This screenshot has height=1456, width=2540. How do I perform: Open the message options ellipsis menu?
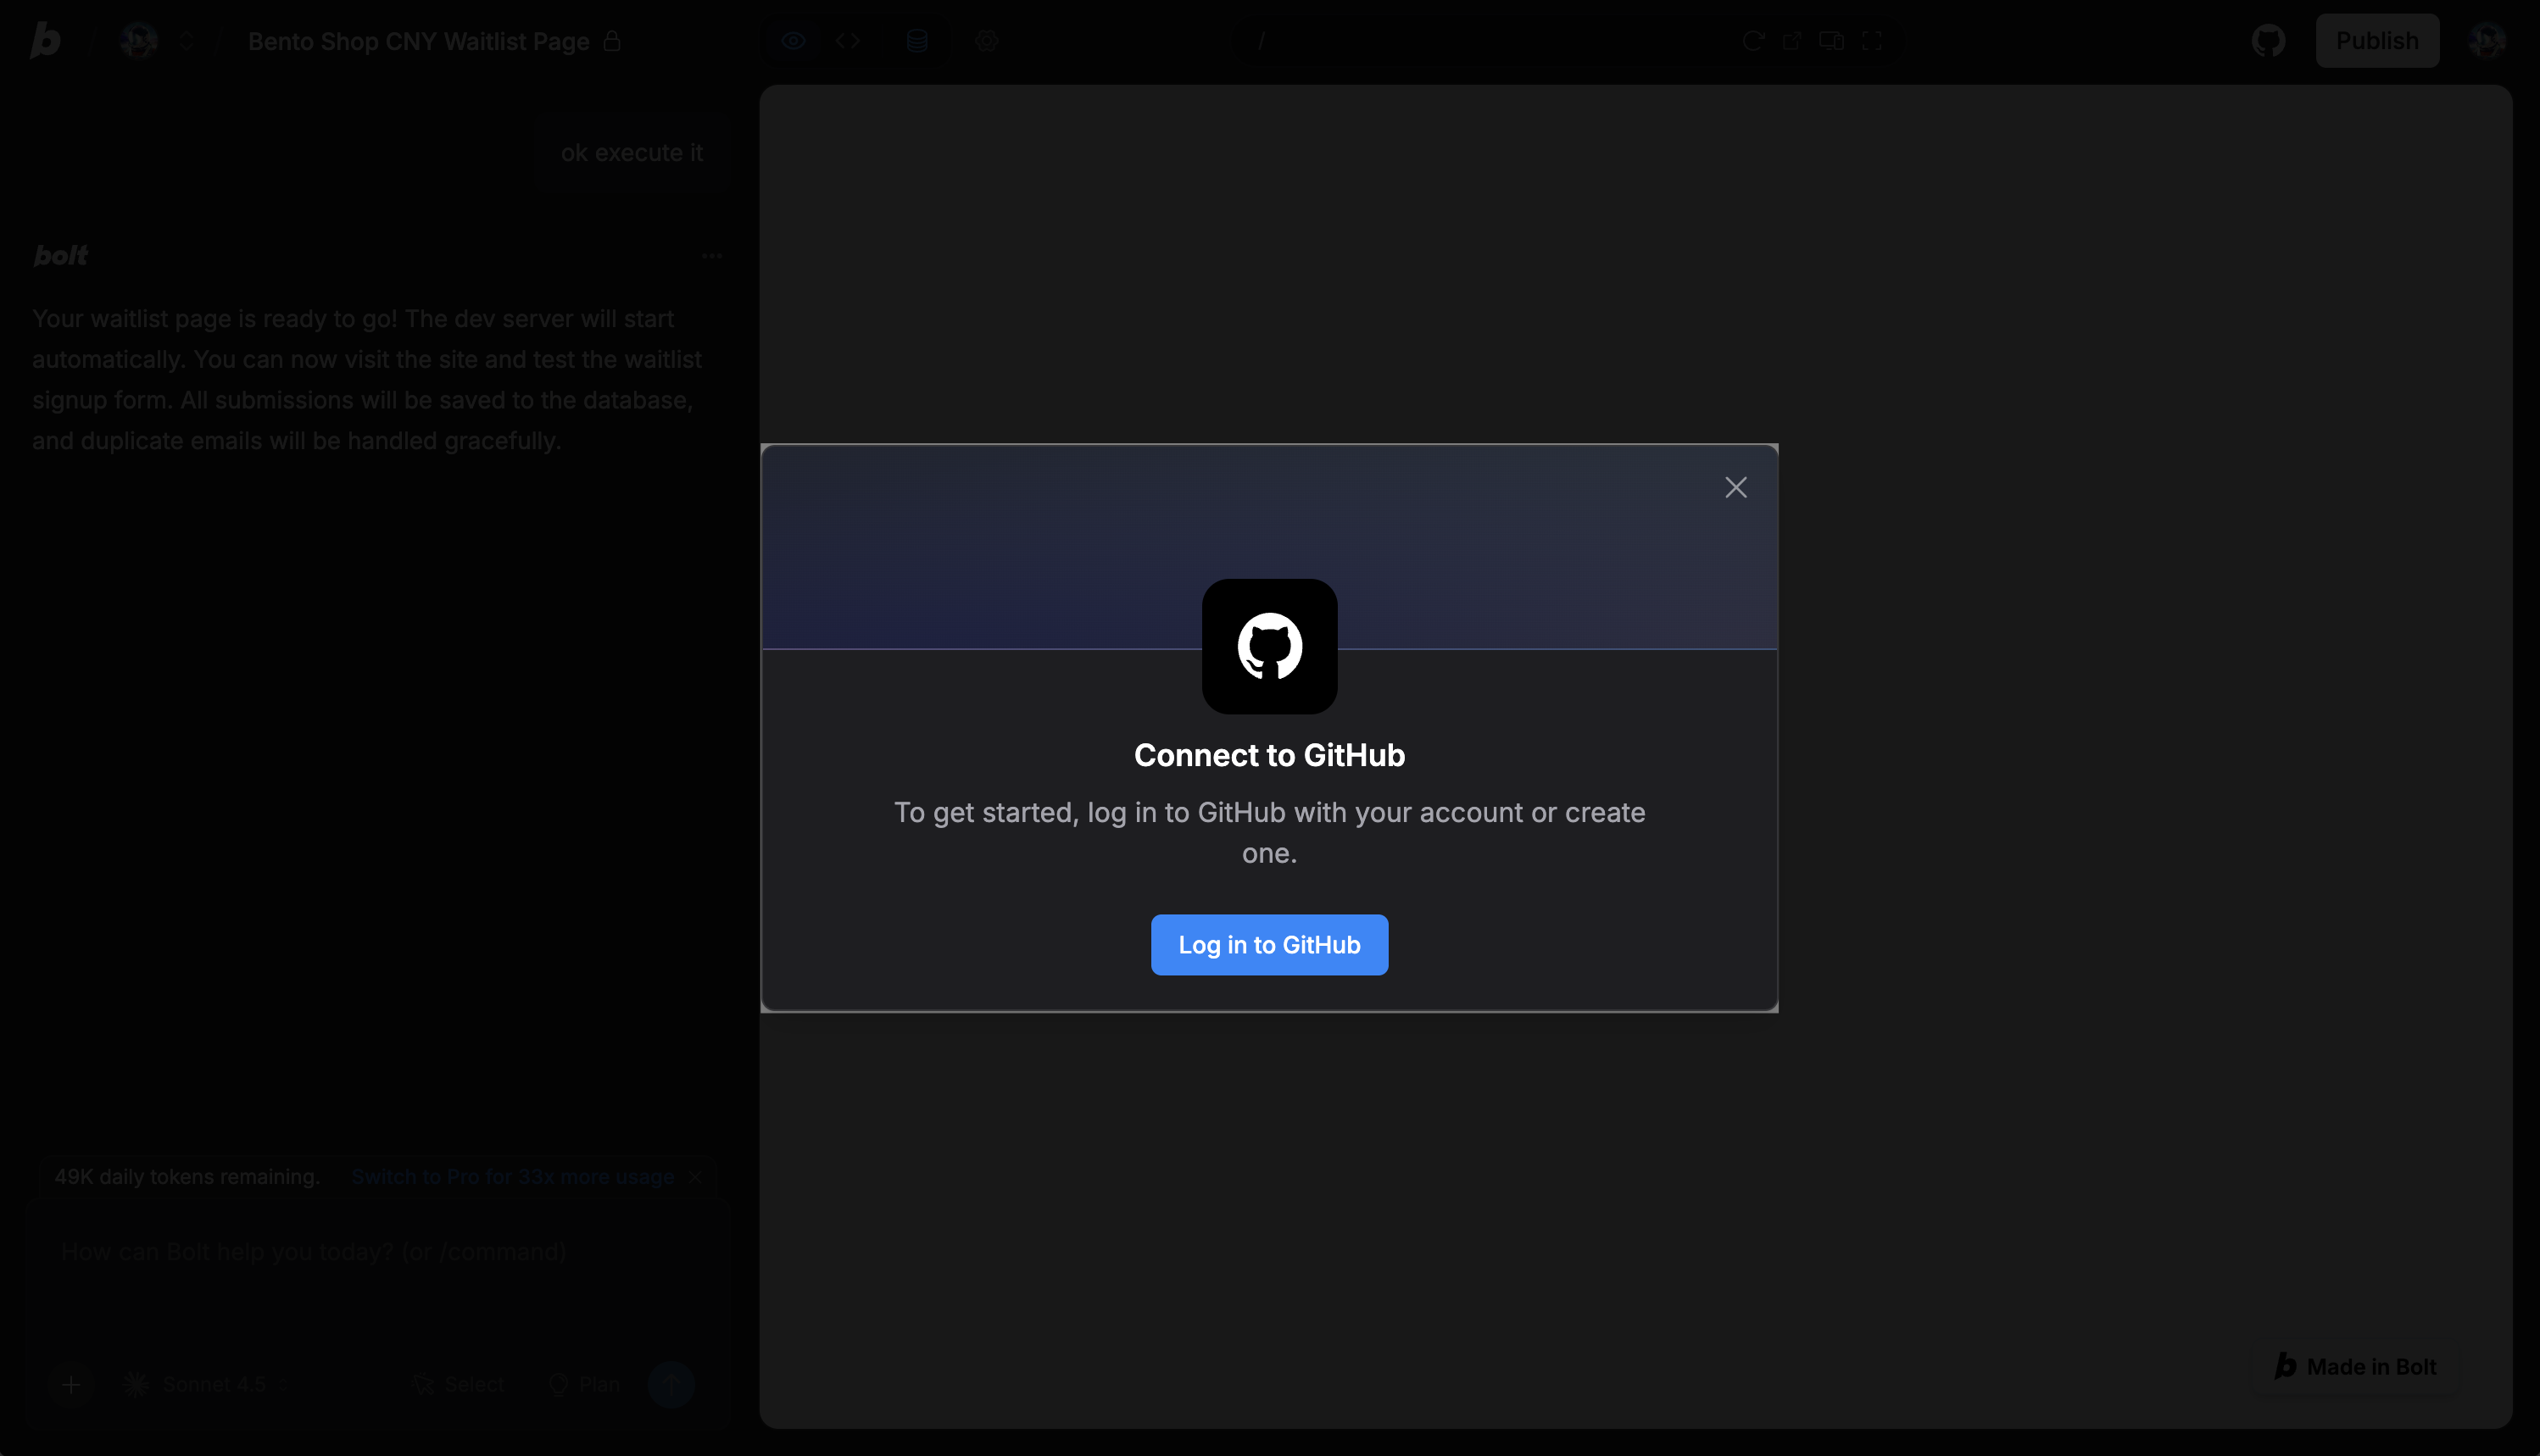[x=711, y=257]
